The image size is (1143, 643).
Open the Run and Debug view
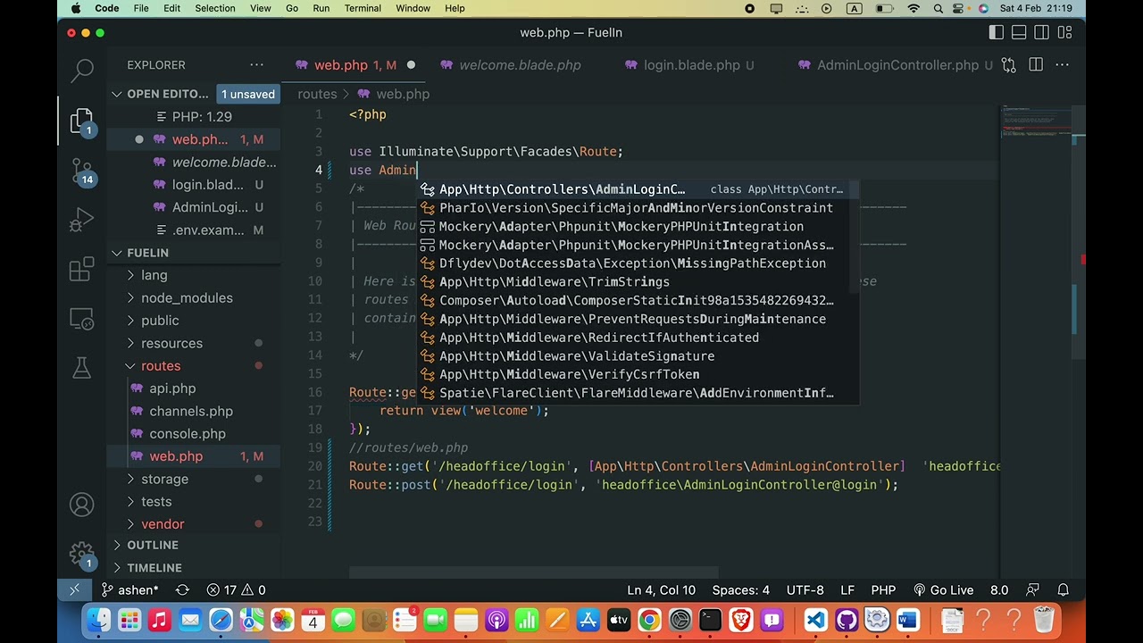tap(82, 220)
